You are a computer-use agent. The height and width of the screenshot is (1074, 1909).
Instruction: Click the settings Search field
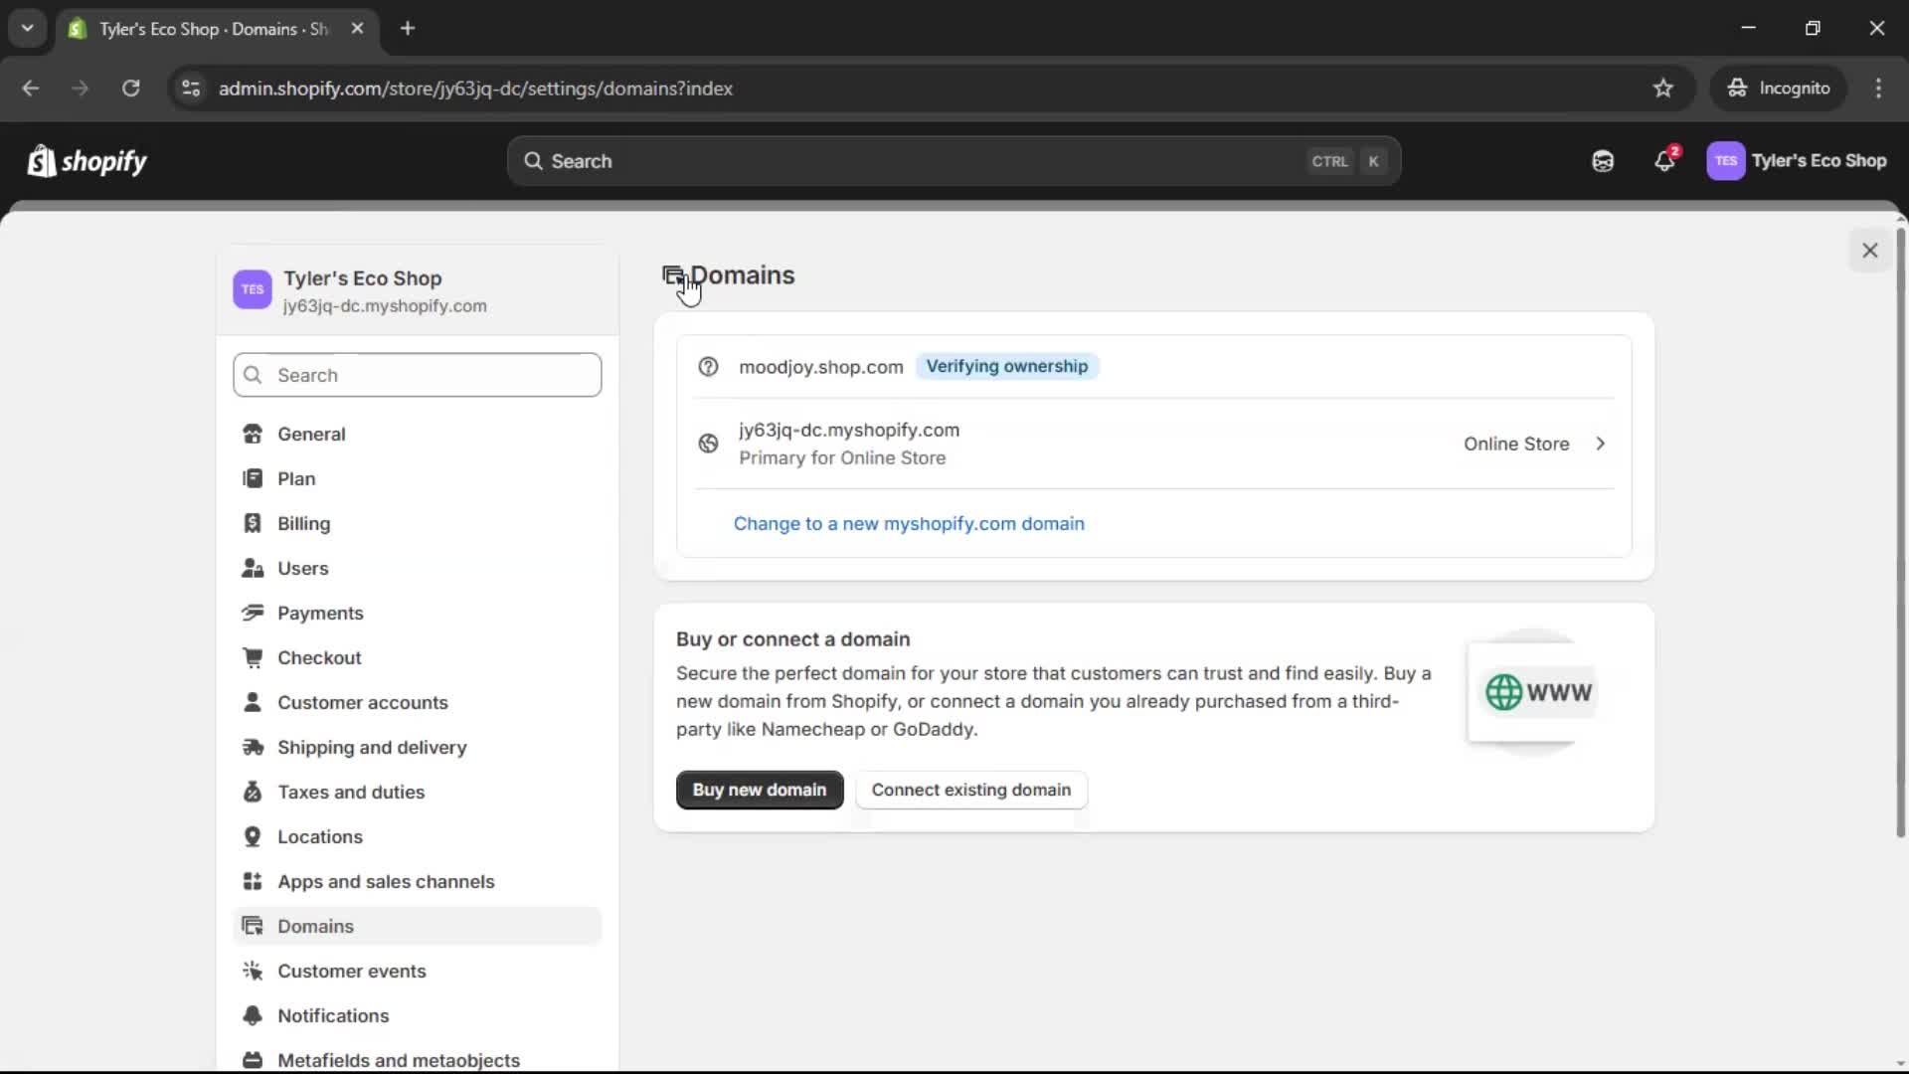pyautogui.click(x=417, y=375)
